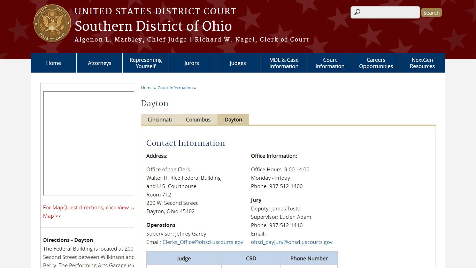Click 'Supervisor: Lucien Adam' text
Viewport: 476px width, 268px height.
281,217
